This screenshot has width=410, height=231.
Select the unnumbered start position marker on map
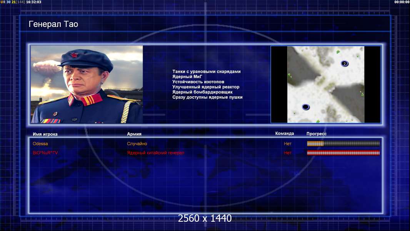click(x=306, y=107)
